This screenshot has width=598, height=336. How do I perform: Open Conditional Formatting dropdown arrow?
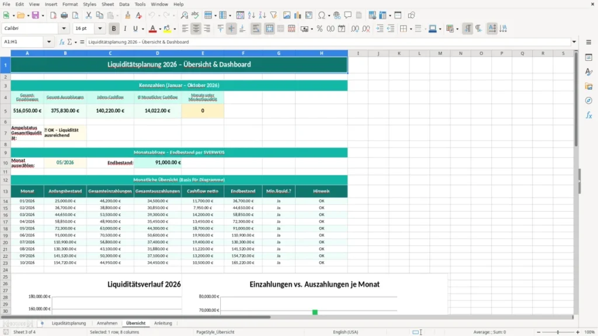[x=457, y=29]
